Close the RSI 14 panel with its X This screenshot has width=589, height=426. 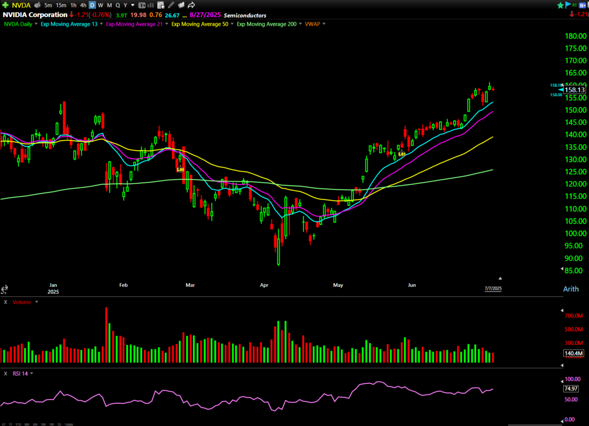click(5, 373)
